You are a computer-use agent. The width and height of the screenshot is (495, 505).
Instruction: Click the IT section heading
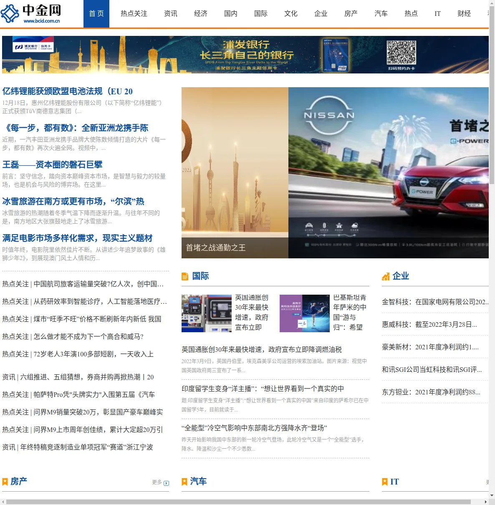coord(395,482)
